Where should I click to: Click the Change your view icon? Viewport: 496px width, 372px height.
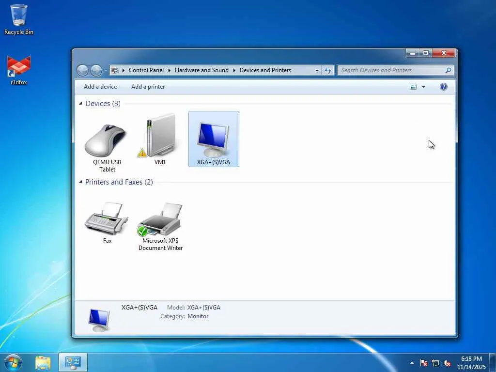(x=413, y=87)
